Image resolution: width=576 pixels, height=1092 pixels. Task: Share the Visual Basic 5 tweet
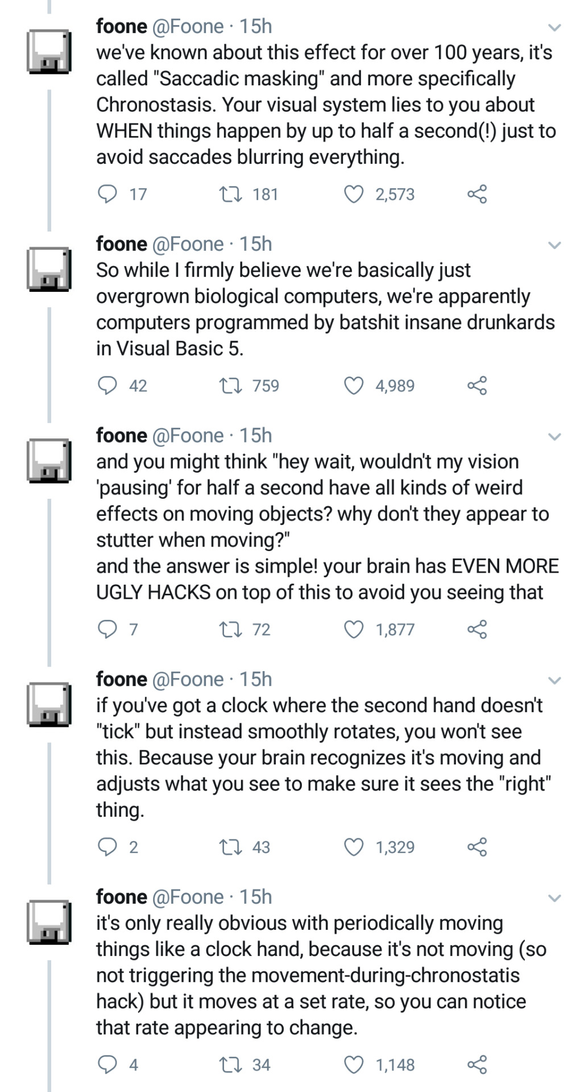point(477,386)
